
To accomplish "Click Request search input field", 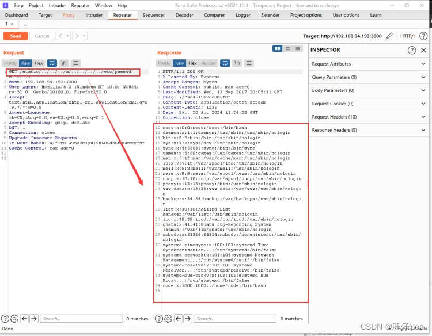I will [81, 319].
